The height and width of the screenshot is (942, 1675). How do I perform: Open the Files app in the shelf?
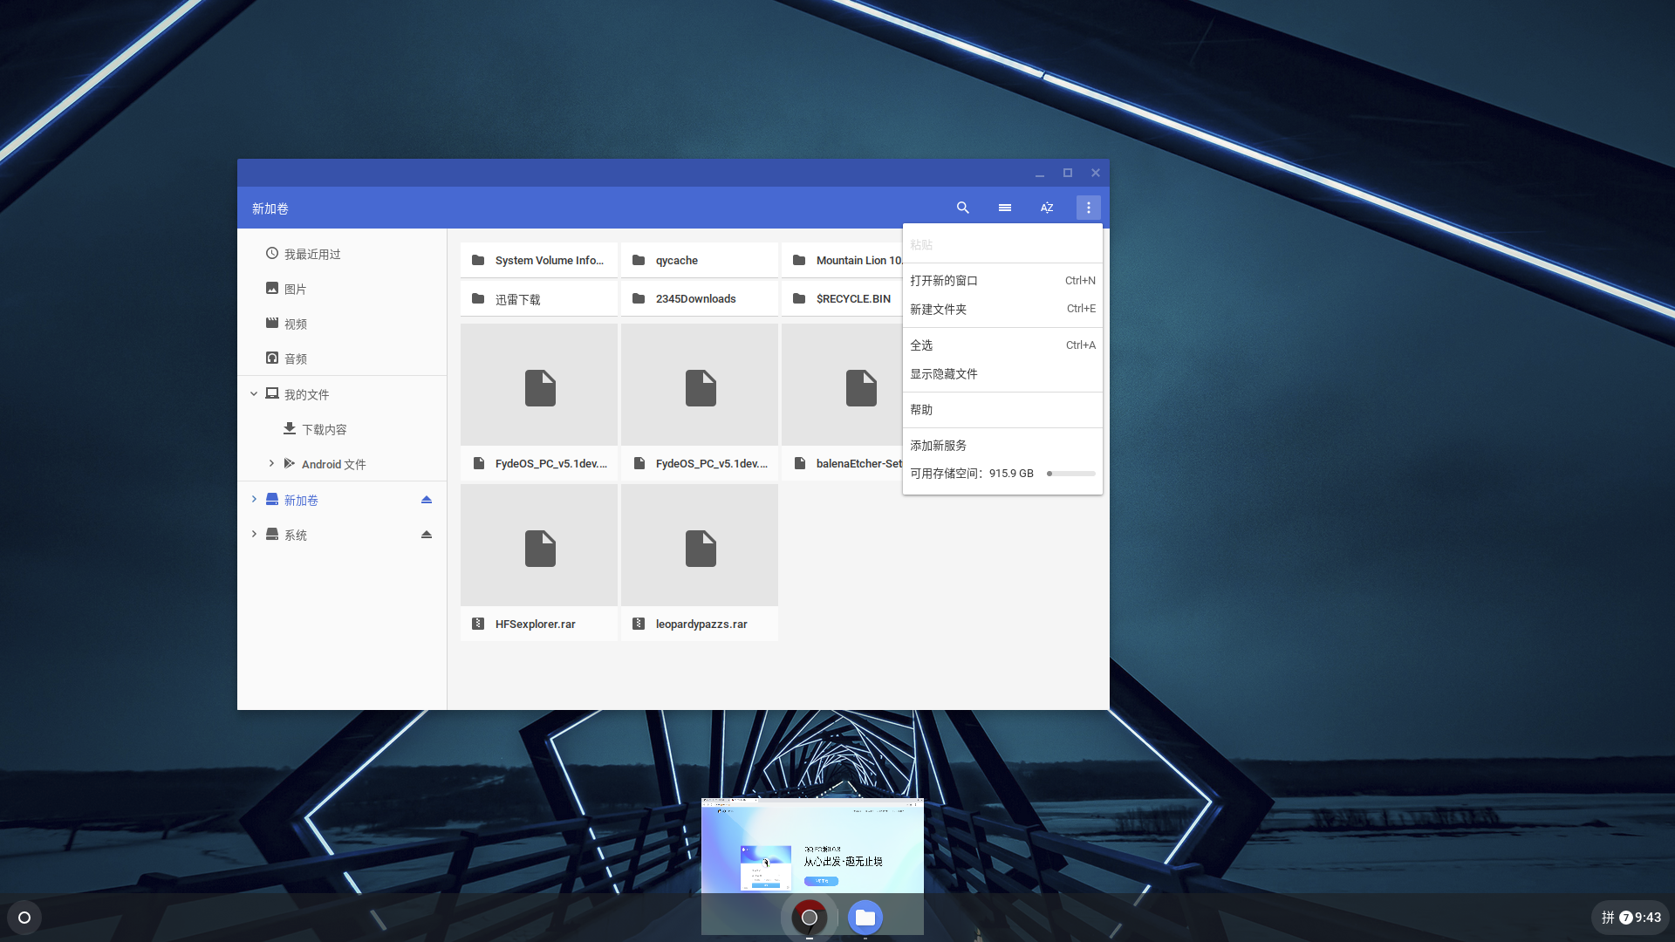[865, 917]
